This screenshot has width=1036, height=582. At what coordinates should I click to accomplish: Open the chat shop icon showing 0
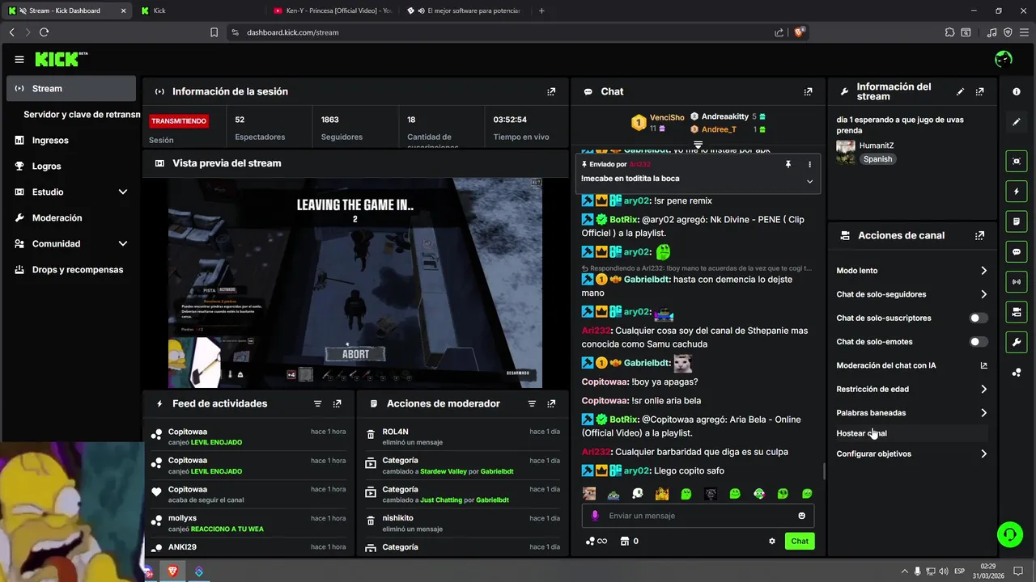tap(630, 542)
